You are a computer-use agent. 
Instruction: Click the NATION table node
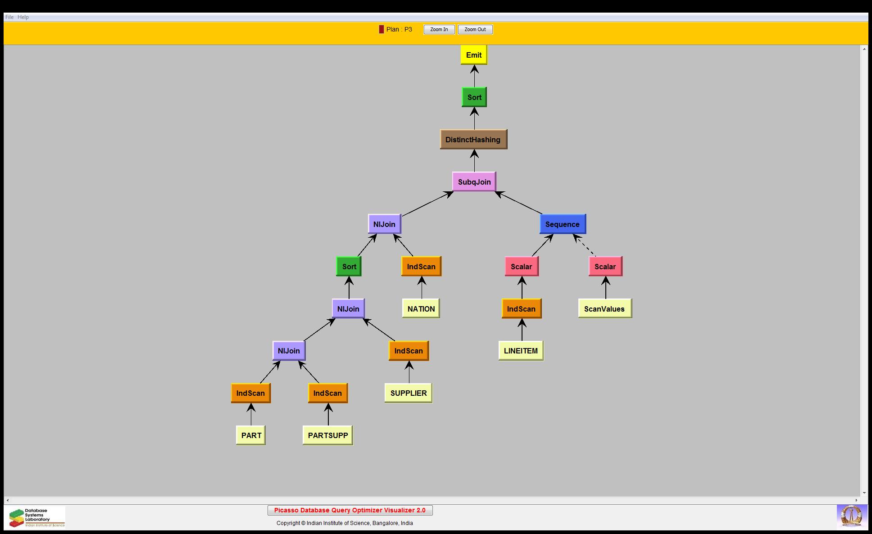click(421, 309)
